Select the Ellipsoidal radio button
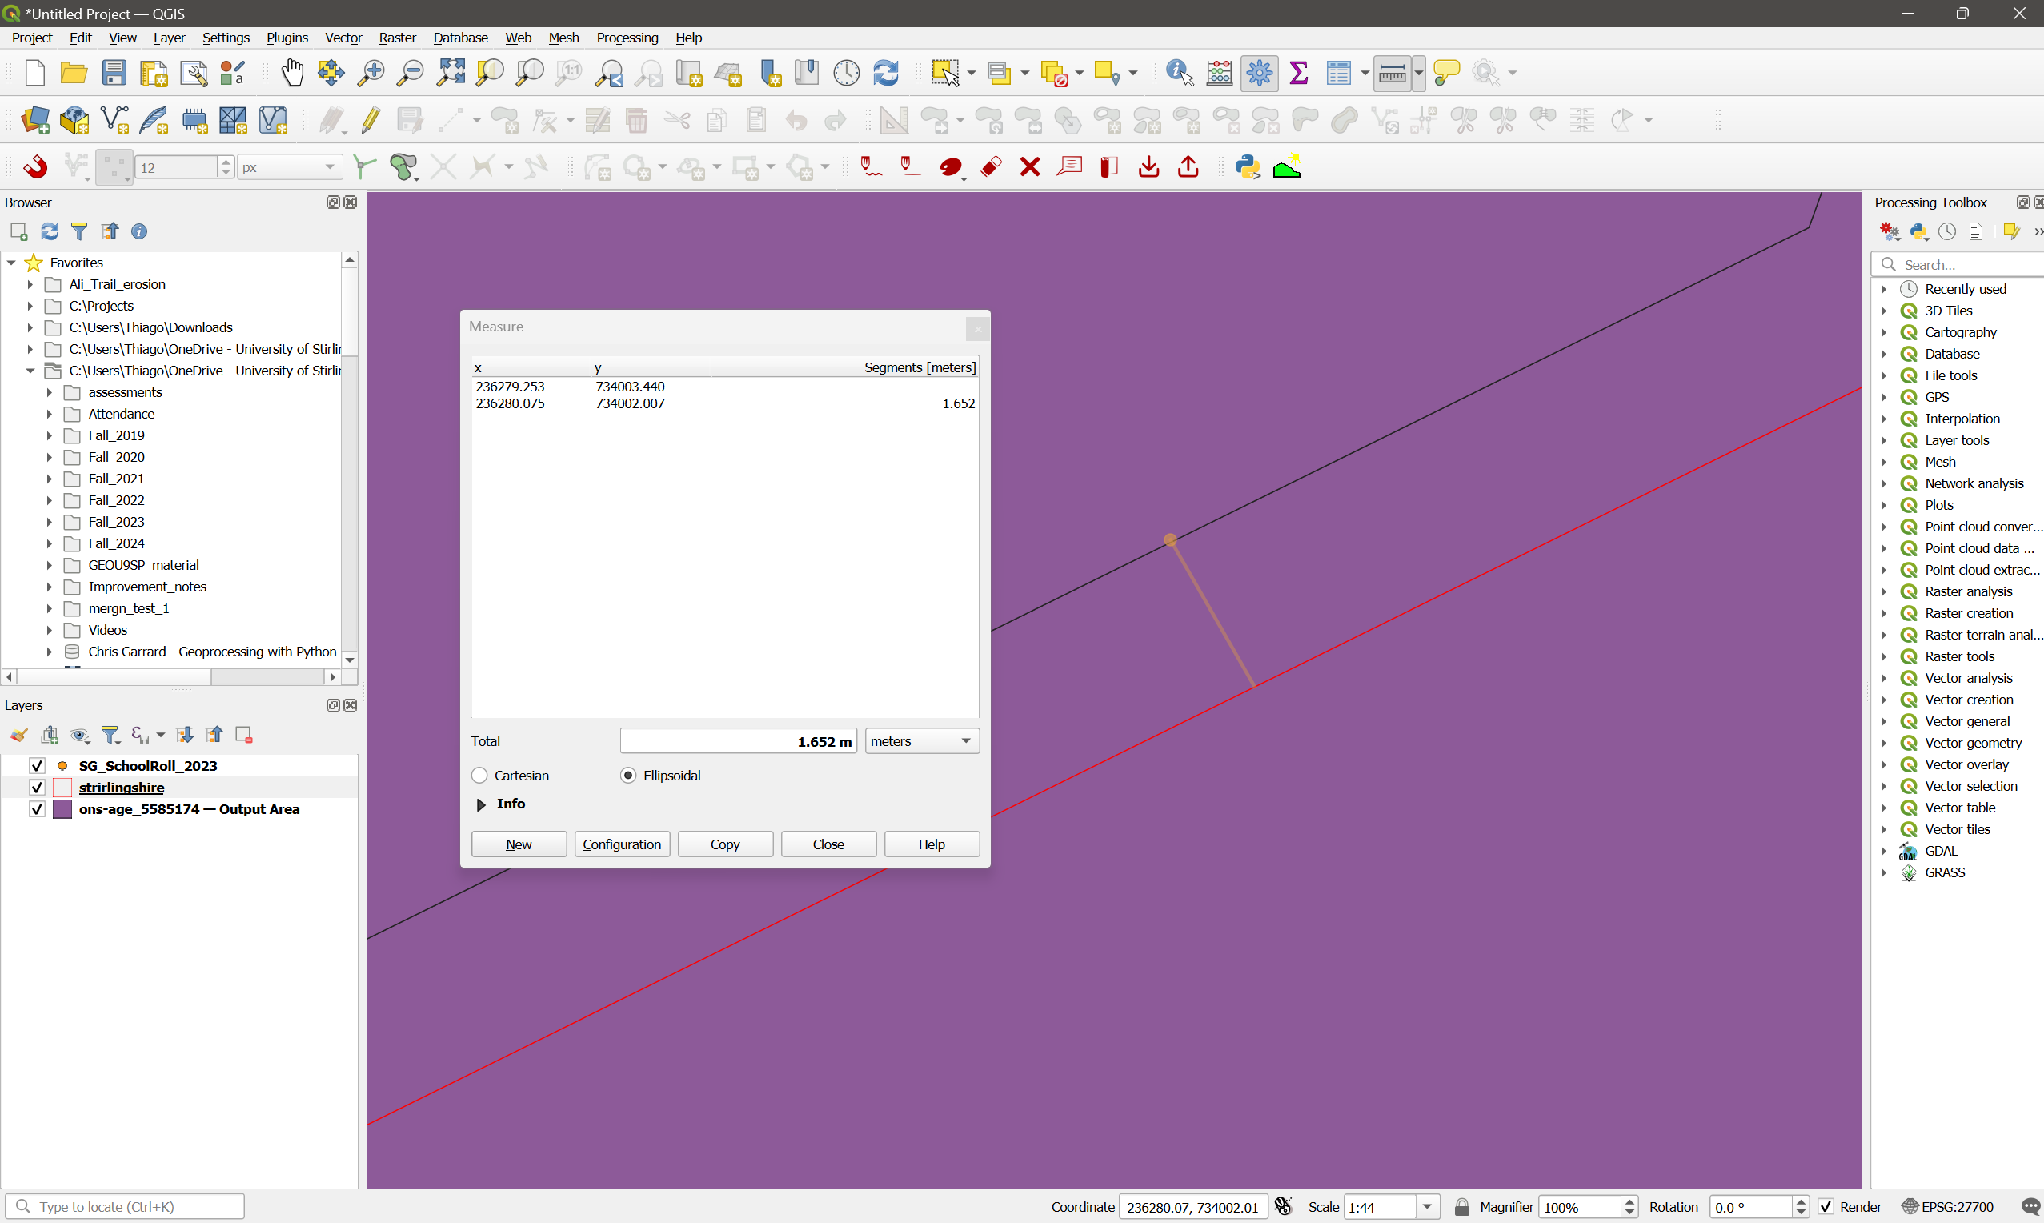The width and height of the screenshot is (2044, 1223). [628, 776]
